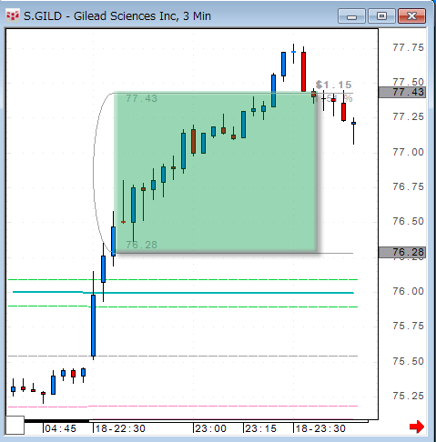The width and height of the screenshot is (436, 442).
Task: Click the 76.00 price axis label
Action: click(408, 291)
